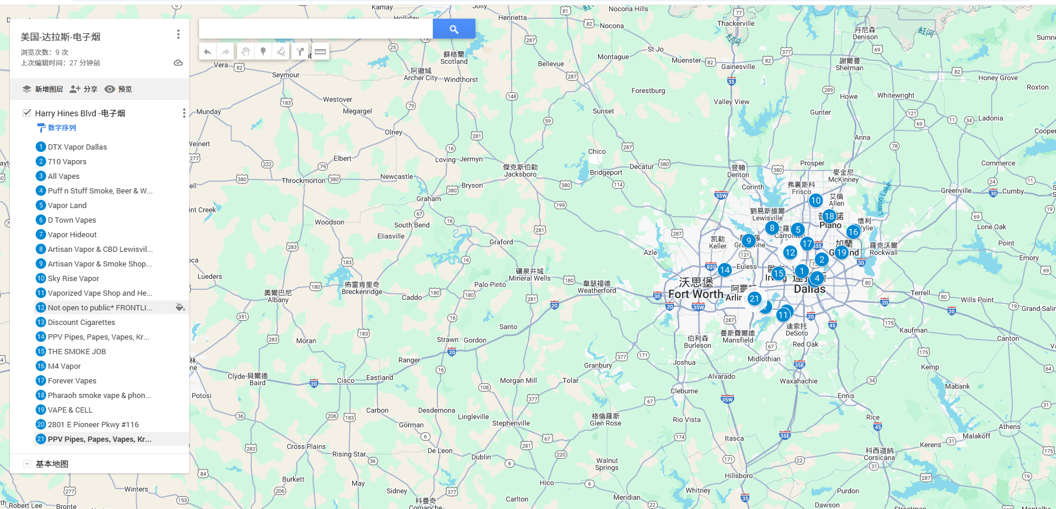Select the ruler measure distance tool
Viewport: 1056px width, 509px height.
(x=320, y=52)
